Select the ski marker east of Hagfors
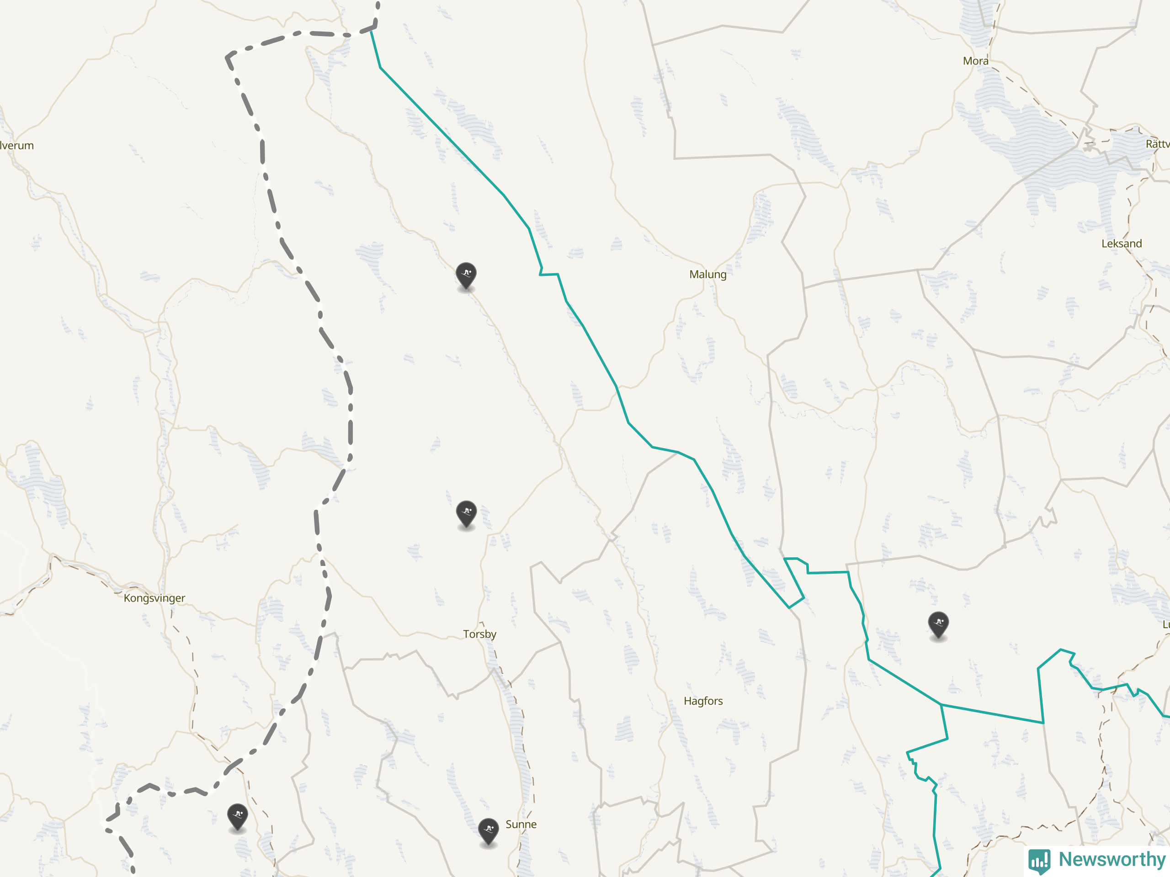This screenshot has height=877, width=1170. pyautogui.click(x=938, y=625)
